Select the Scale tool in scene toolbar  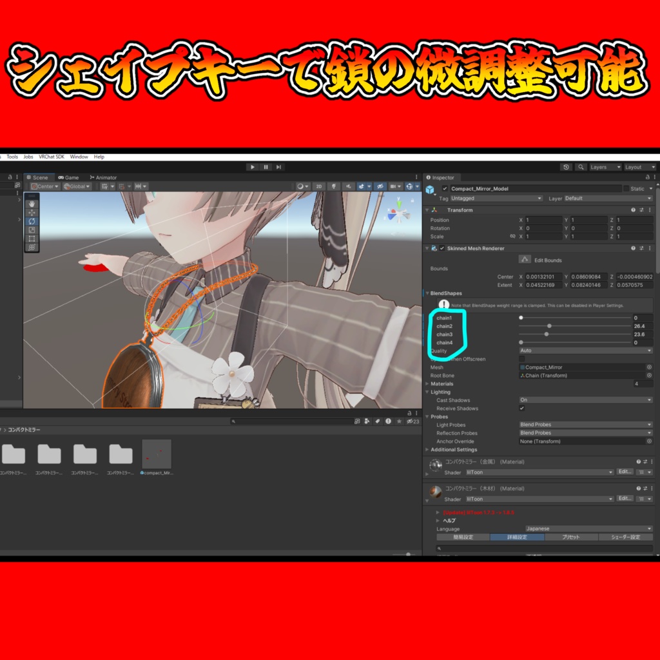32,230
